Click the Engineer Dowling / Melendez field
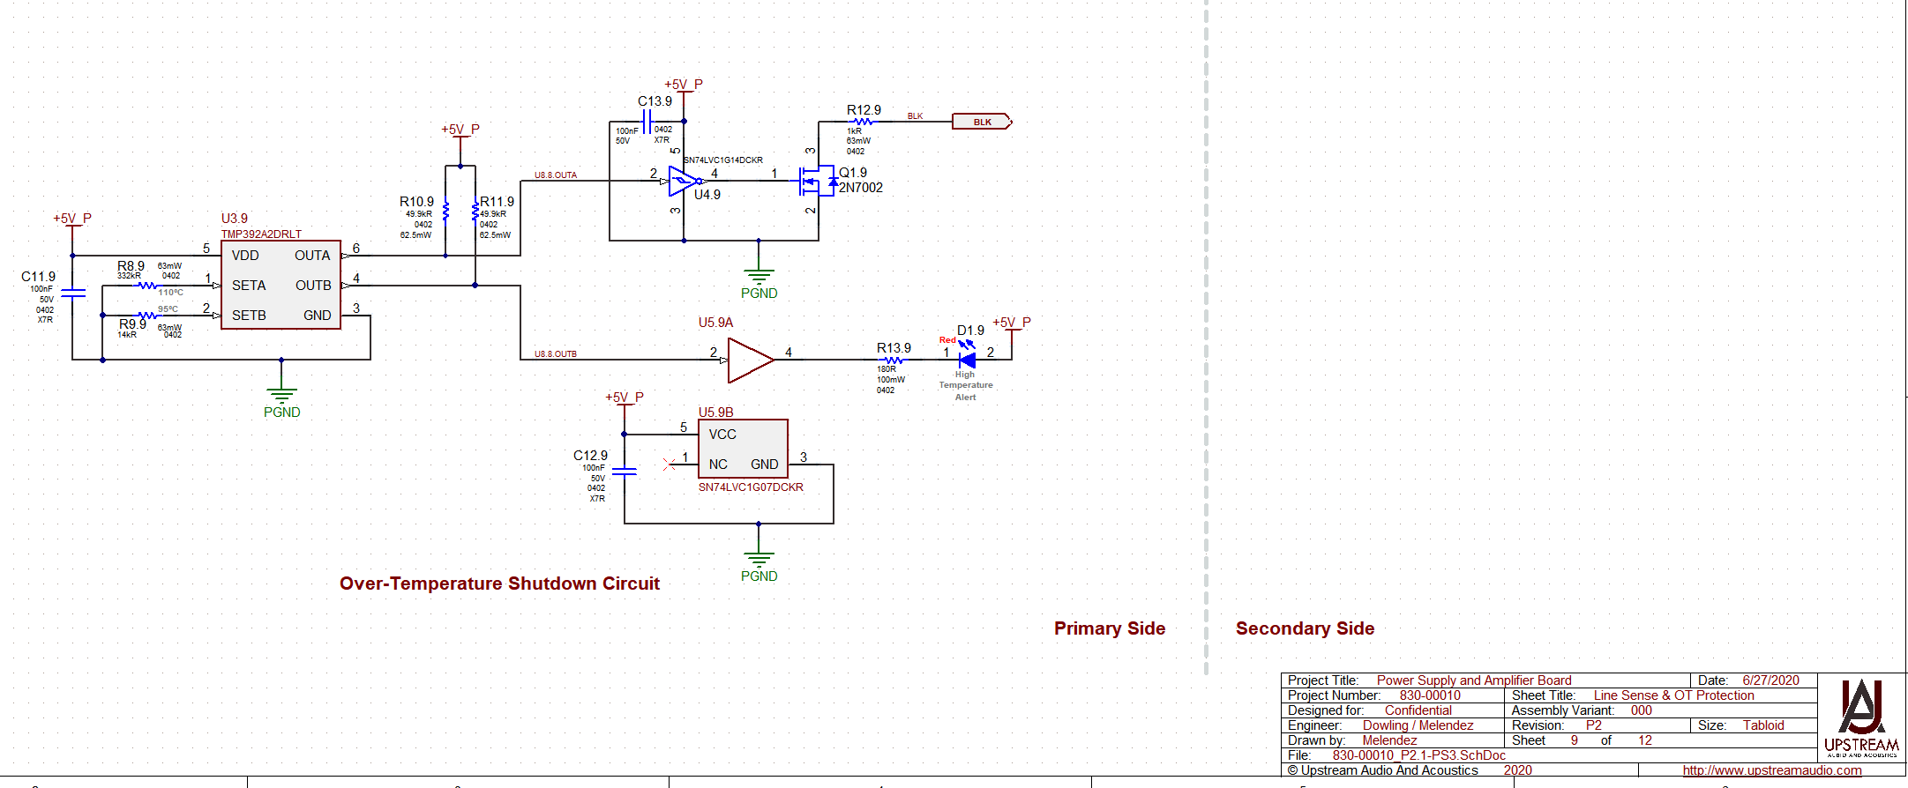Image resolution: width=1908 pixels, height=788 pixels. 1418,725
